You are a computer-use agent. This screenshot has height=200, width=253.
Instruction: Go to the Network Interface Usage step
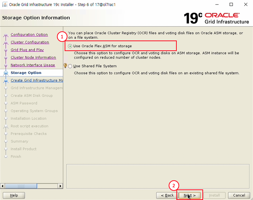[33, 65]
